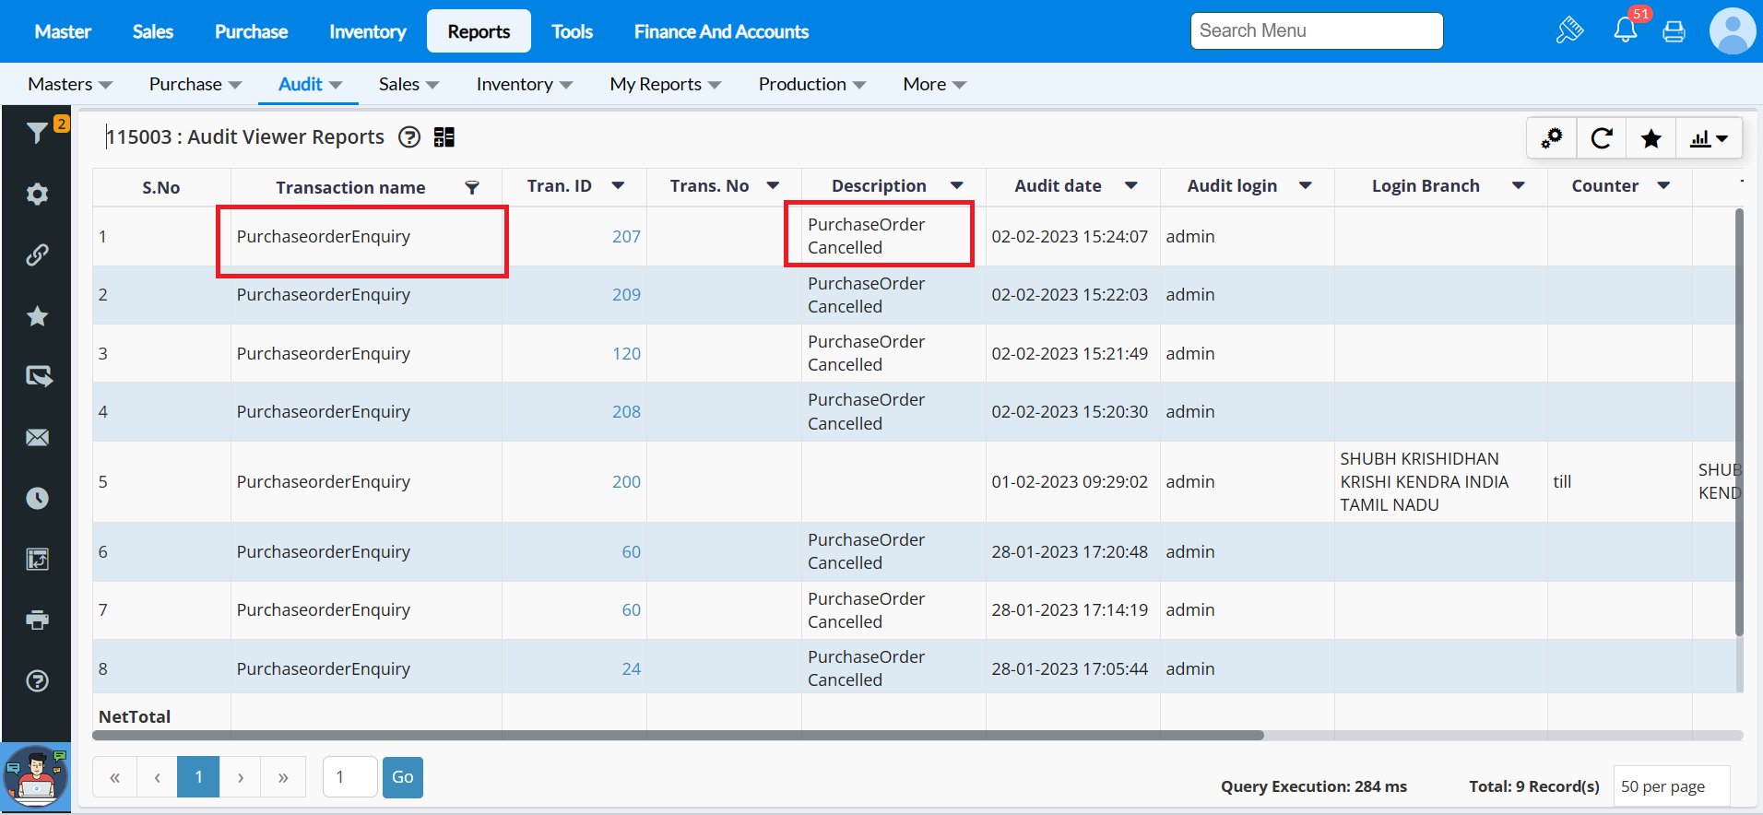Viewport: 1763px width, 815px height.
Task: Open transaction ID 207 link
Action: pos(626,237)
